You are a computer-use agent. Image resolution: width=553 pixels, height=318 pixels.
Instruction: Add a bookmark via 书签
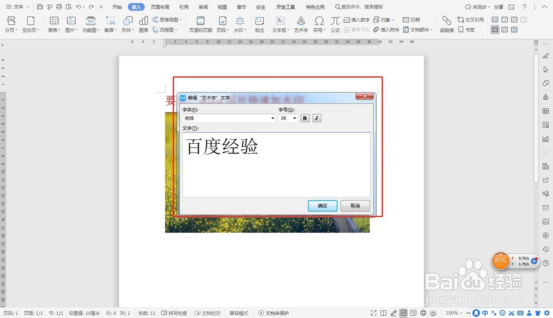click(x=466, y=30)
